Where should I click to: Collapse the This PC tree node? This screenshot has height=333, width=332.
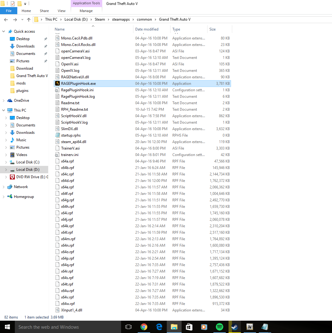point(3,110)
